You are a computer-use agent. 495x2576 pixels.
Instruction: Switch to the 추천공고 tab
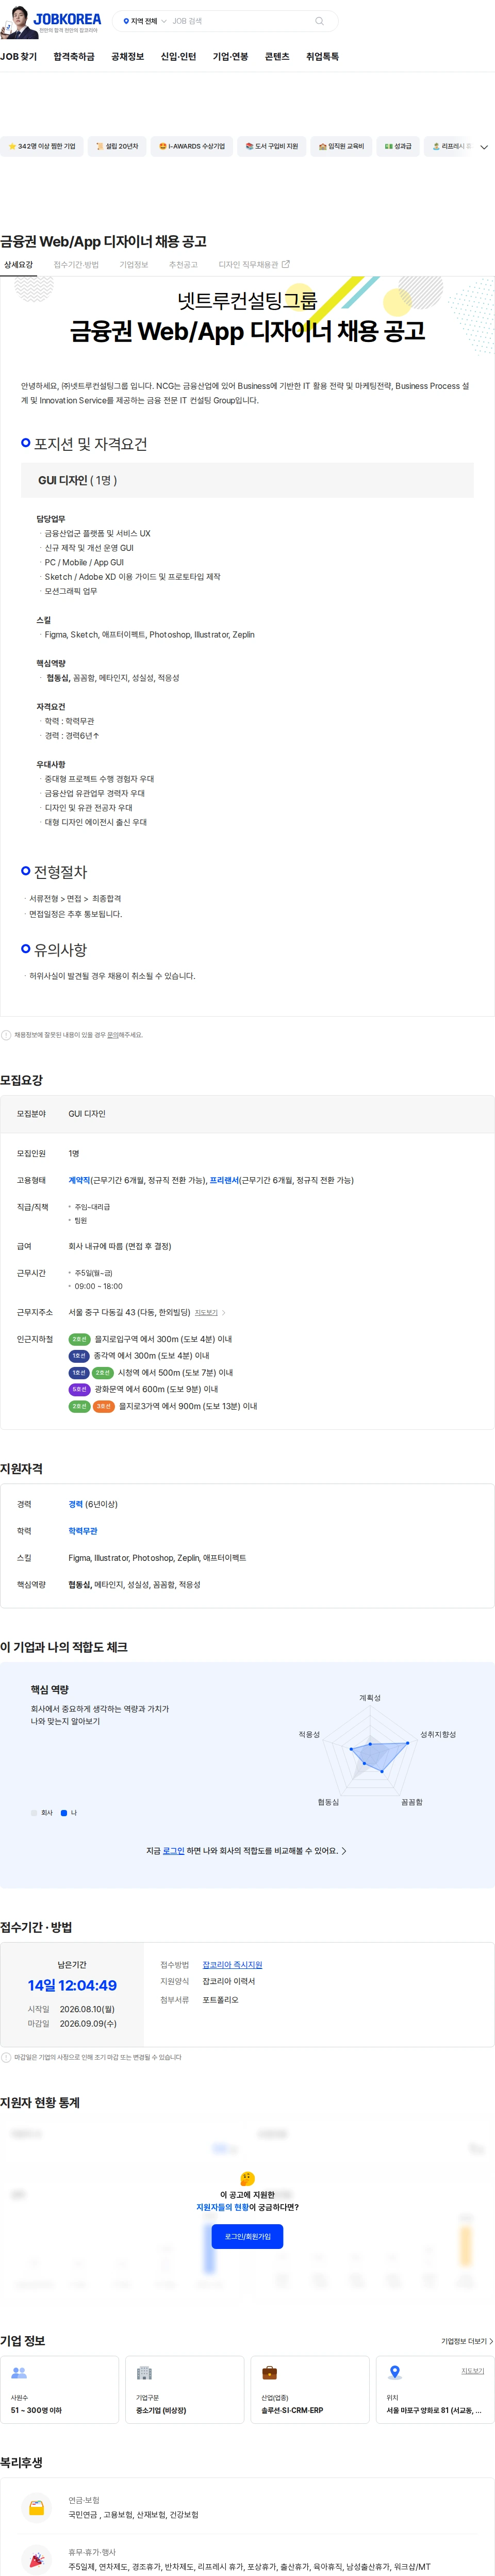point(183,265)
